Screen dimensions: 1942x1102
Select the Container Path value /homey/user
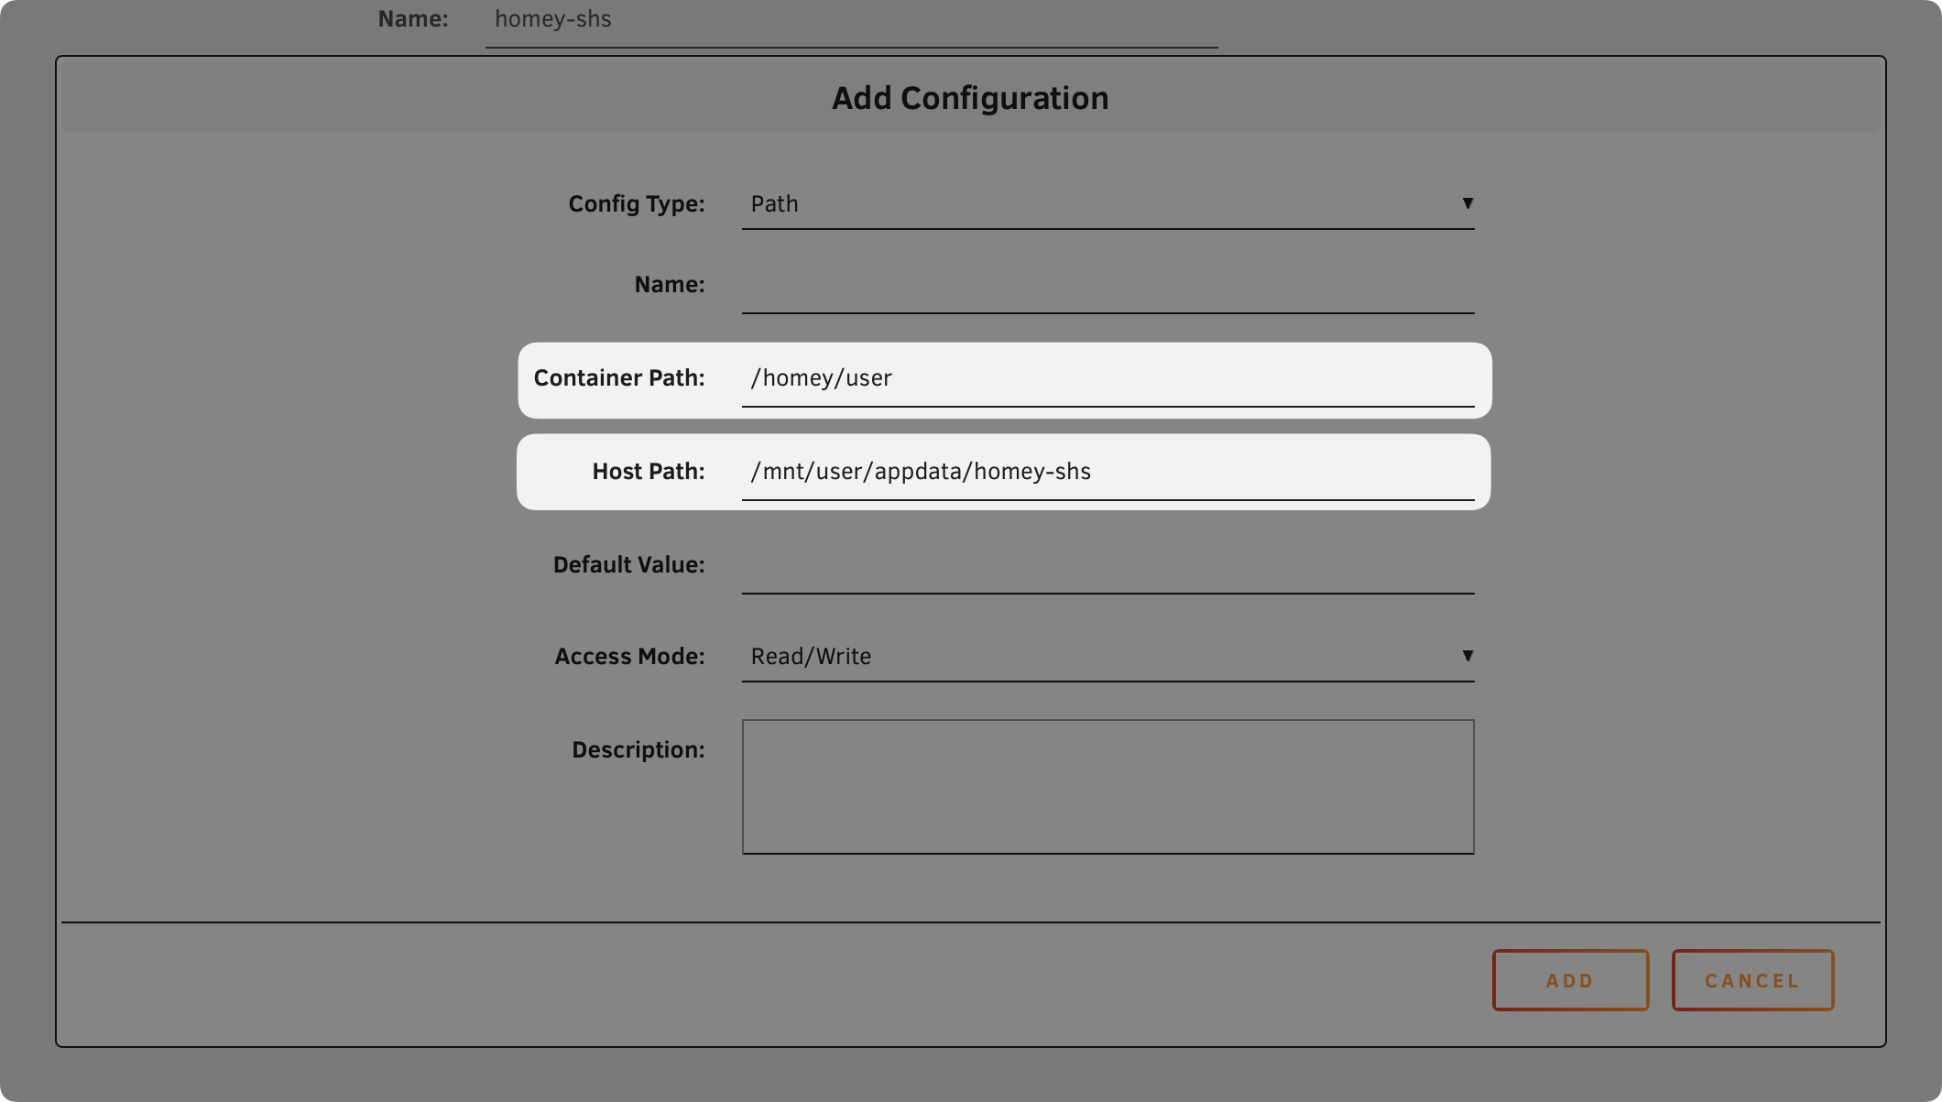point(821,377)
